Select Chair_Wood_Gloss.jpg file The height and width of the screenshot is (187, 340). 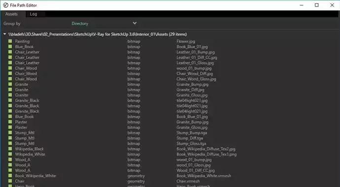coord(196,79)
